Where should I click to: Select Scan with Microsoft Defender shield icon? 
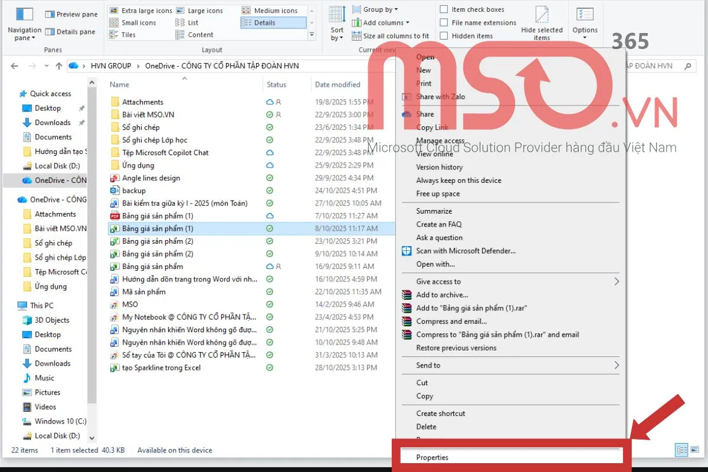pyautogui.click(x=407, y=251)
